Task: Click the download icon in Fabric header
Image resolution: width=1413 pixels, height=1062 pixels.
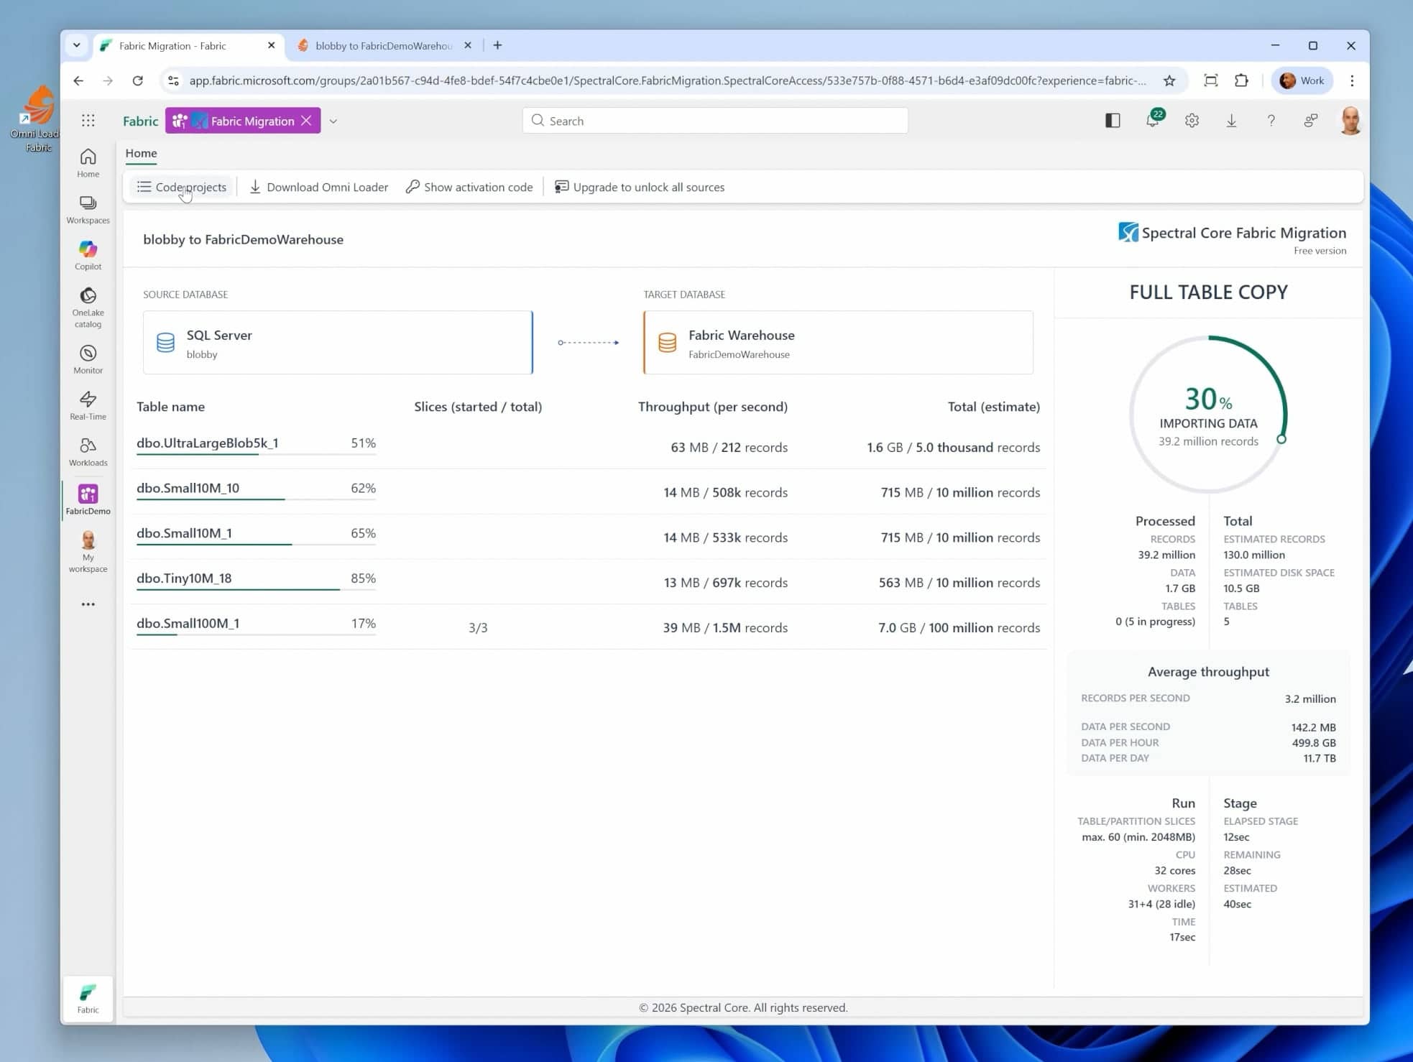Action: tap(1231, 121)
